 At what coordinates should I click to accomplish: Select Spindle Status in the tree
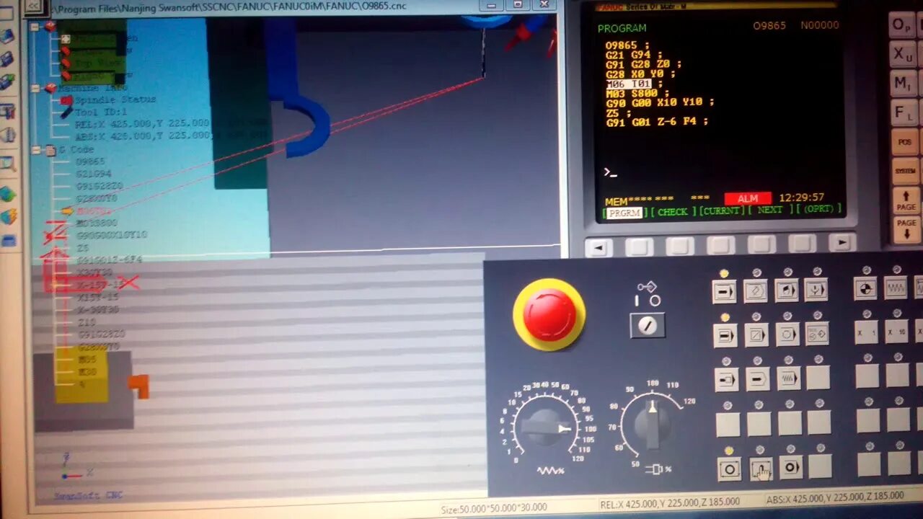coord(115,100)
